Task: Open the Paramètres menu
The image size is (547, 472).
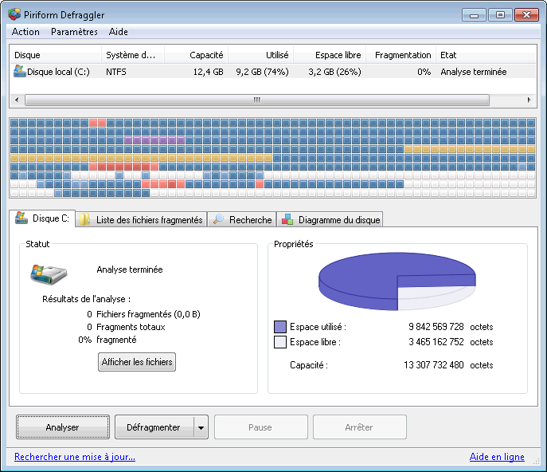Action: [74, 32]
